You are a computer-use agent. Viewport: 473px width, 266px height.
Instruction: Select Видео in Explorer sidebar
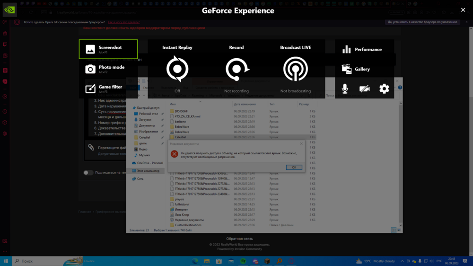tap(143, 149)
